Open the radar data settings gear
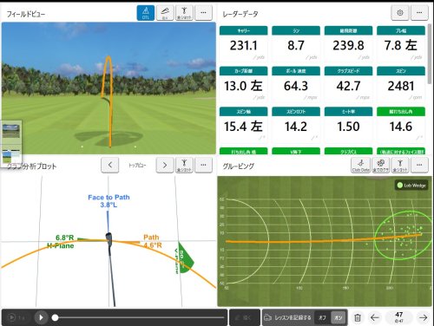This screenshot has width=434, height=326. tap(400, 13)
